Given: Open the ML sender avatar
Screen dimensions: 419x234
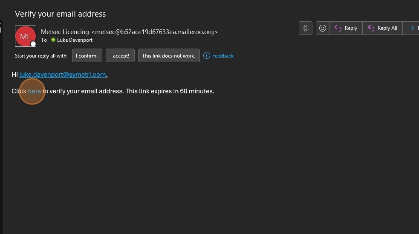Looking at the screenshot, I should [x=25, y=36].
